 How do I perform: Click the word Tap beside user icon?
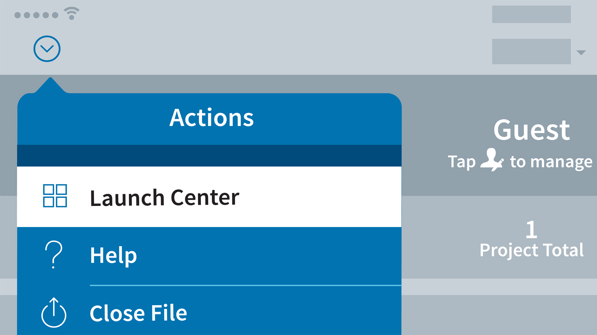[461, 162]
